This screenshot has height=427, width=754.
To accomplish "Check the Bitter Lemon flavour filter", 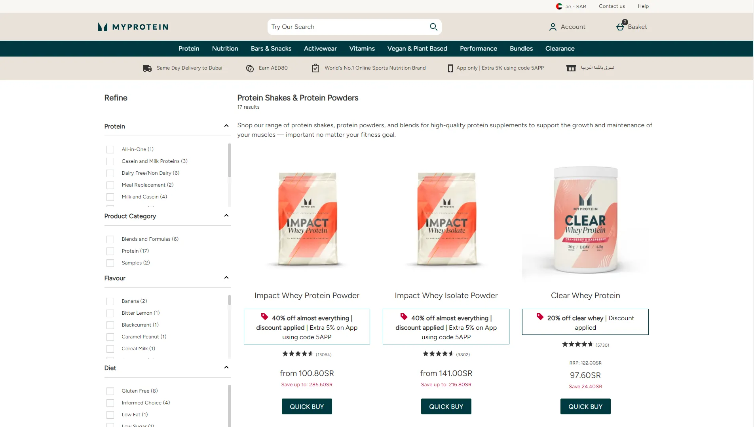I will [x=110, y=313].
